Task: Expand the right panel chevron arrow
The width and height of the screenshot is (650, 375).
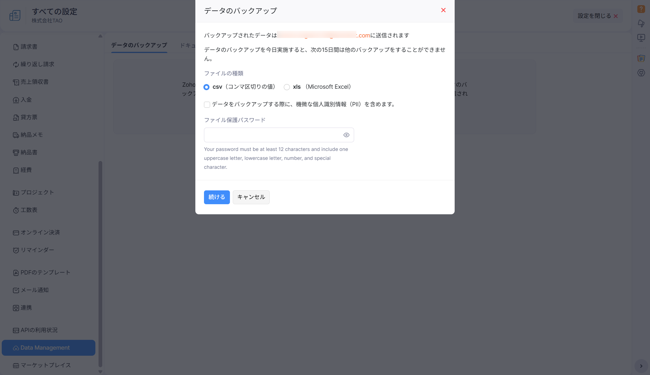Action: click(x=641, y=366)
